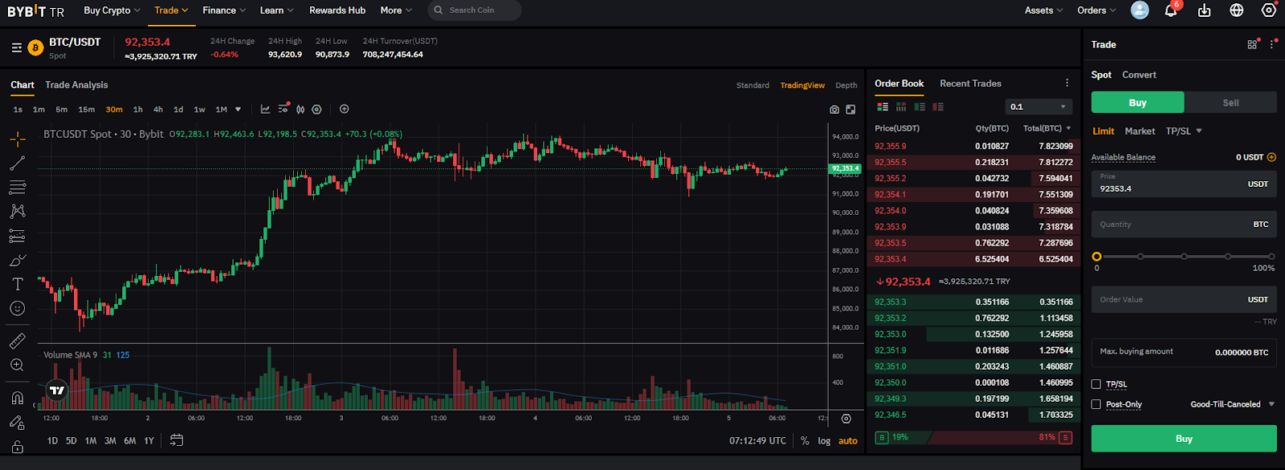
Task: Click the fullscreen chart icon
Action: coord(851,109)
